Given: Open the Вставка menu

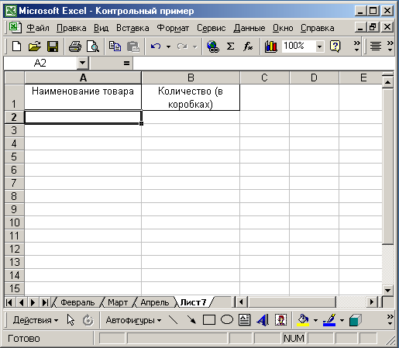Looking at the screenshot, I should (x=132, y=28).
